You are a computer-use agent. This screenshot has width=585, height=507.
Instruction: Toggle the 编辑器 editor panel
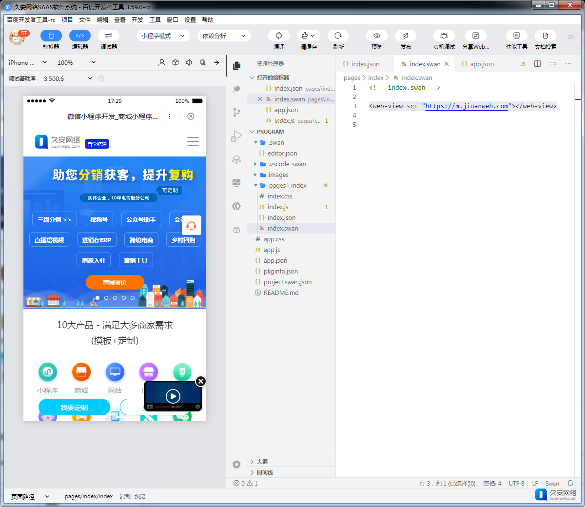point(80,36)
